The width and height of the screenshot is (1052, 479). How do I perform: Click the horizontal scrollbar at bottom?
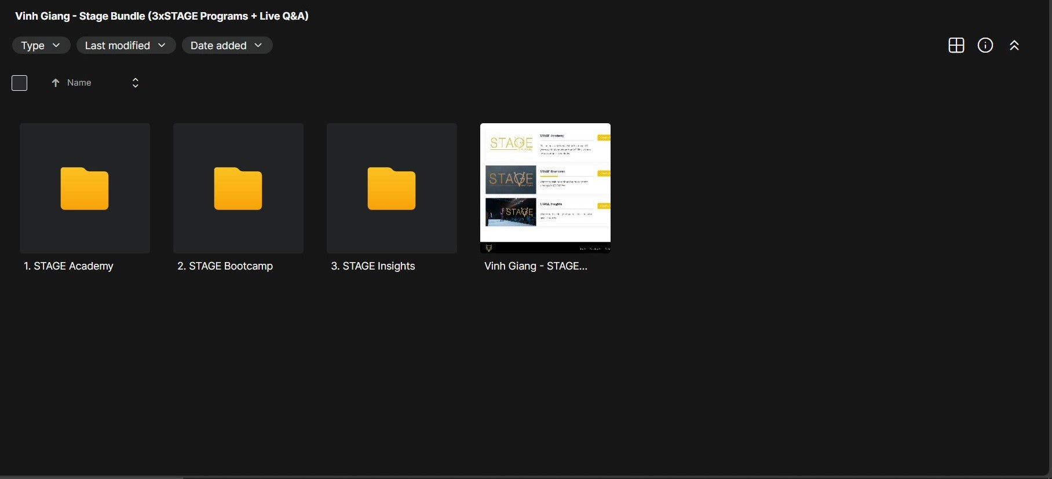pyautogui.click(x=92, y=477)
